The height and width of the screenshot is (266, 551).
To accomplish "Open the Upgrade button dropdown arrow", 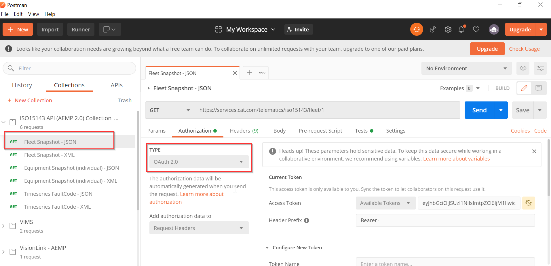I will click(x=541, y=29).
